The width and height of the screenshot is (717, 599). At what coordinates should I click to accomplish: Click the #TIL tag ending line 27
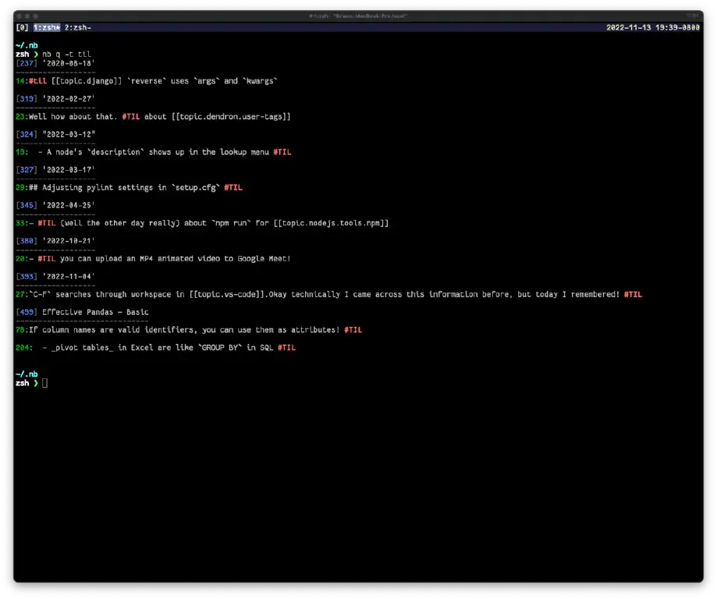pyautogui.click(x=633, y=295)
